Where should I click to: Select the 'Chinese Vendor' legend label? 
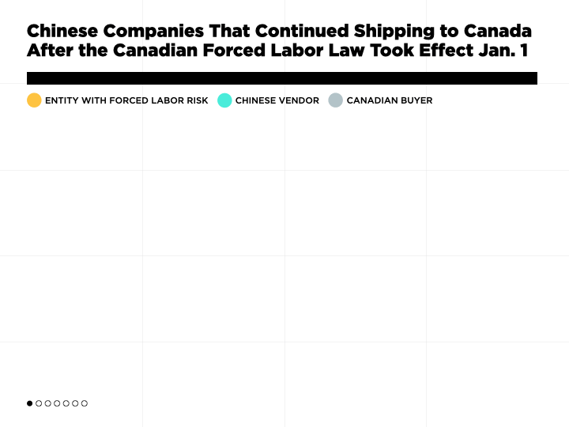tap(277, 100)
